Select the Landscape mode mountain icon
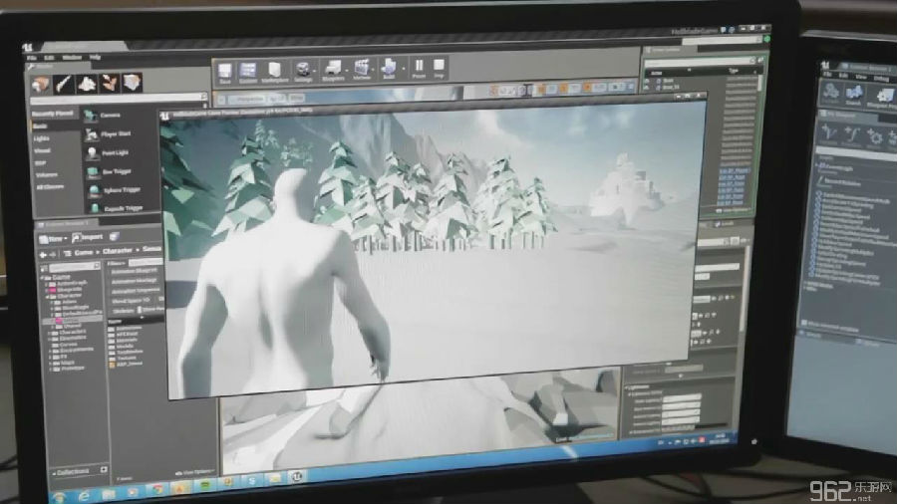897x504 pixels. coord(87,84)
